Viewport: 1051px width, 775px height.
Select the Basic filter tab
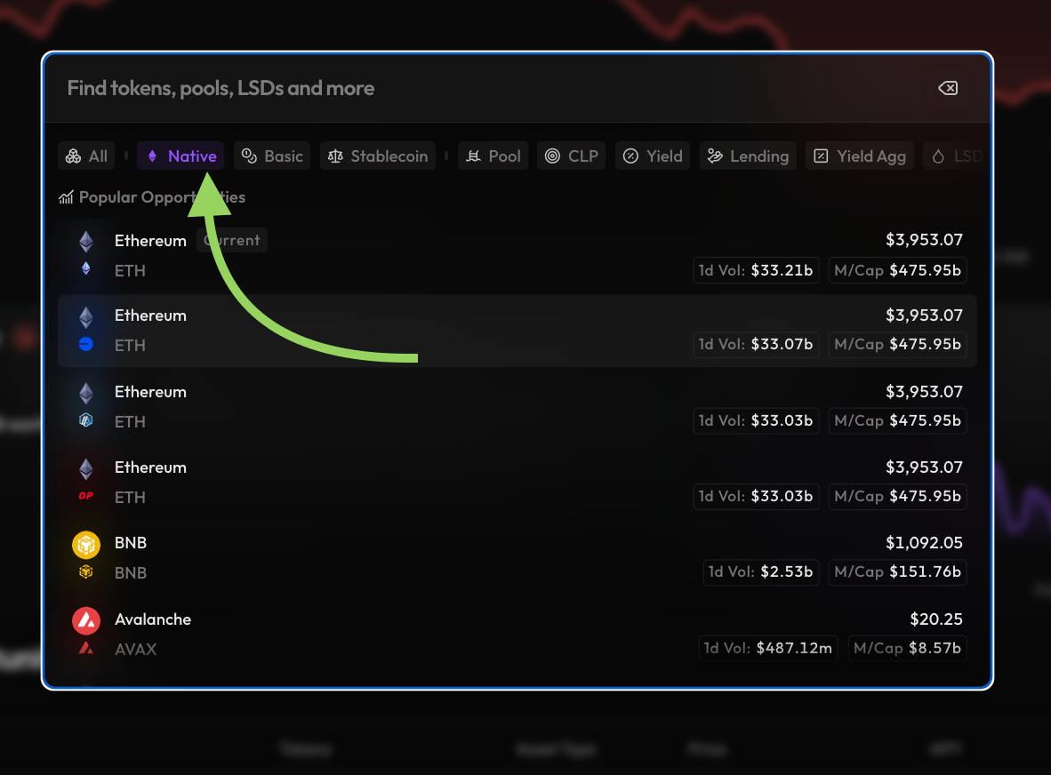coord(272,156)
